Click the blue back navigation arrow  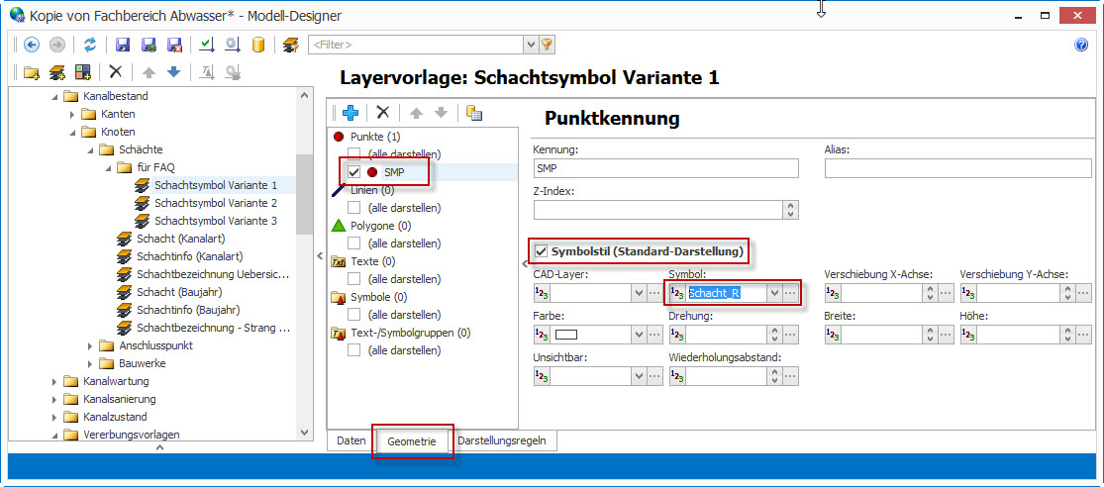click(x=32, y=45)
